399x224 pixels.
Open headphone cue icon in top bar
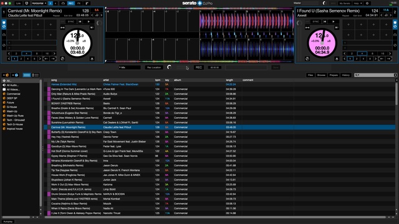click(63, 3)
